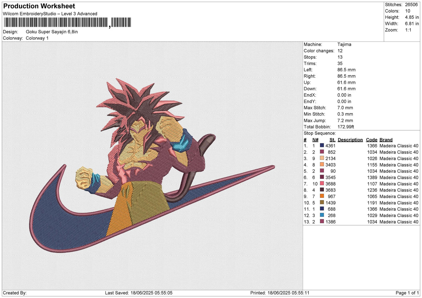Image resolution: width=422 pixels, height=298 pixels.
Task: Click thread code 1065 in stop 9
Action: (372, 196)
